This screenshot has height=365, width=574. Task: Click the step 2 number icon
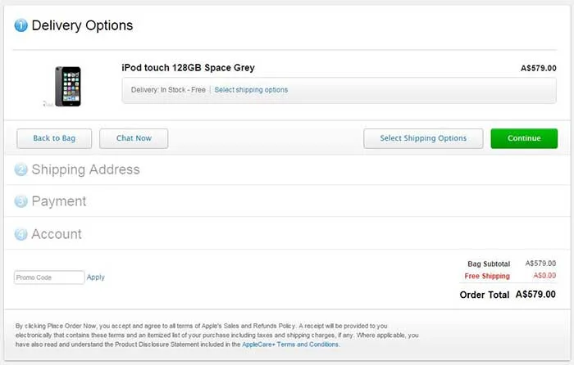pos(21,170)
